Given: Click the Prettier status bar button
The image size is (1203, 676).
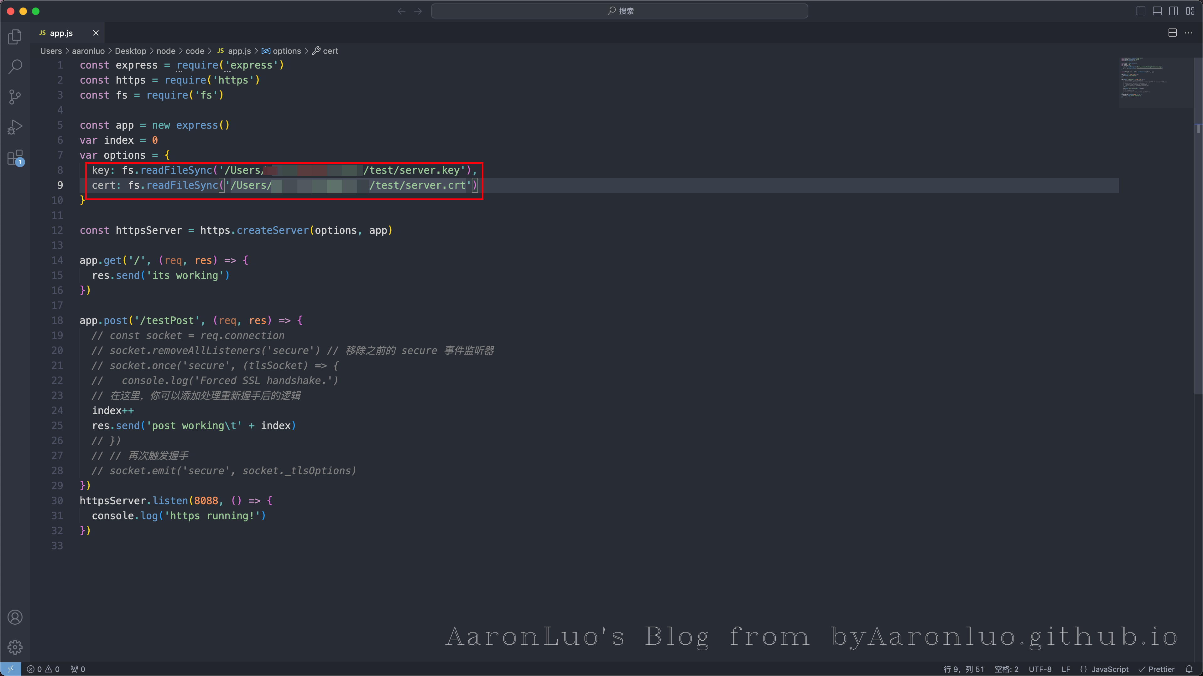Looking at the screenshot, I should click(1157, 669).
